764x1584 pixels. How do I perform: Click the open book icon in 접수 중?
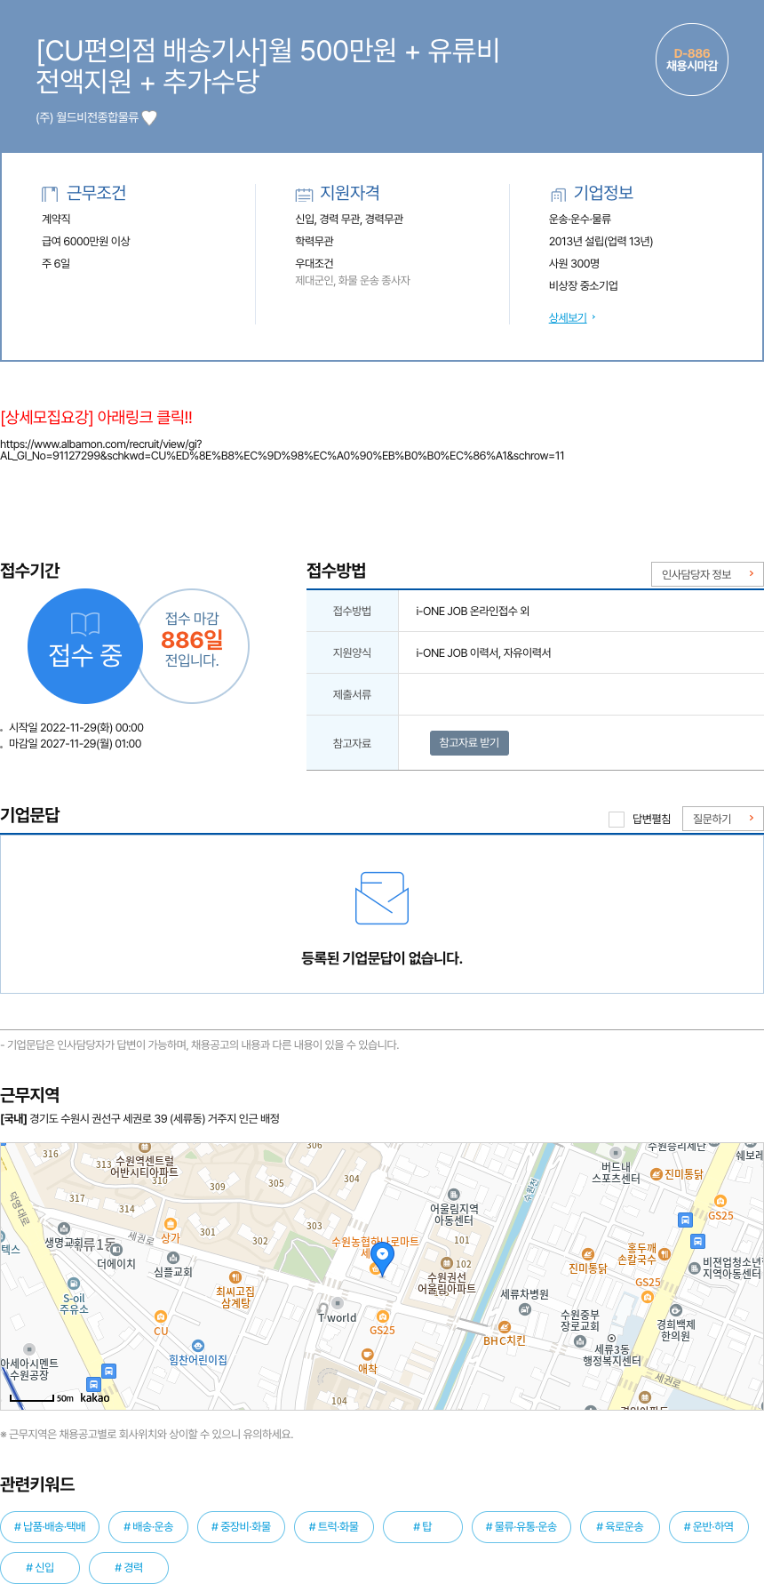[x=85, y=624]
